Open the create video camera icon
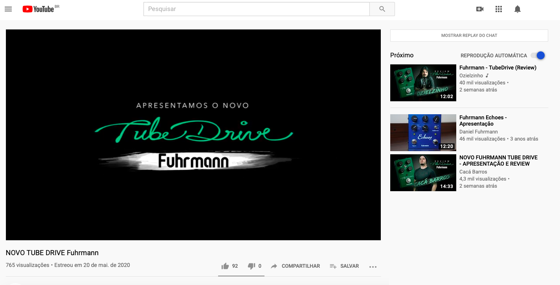560x285 pixels. point(479,9)
